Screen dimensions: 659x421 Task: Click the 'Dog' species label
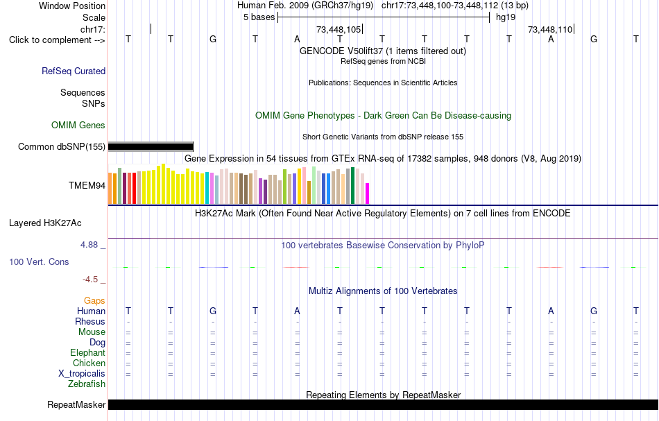[x=98, y=343]
